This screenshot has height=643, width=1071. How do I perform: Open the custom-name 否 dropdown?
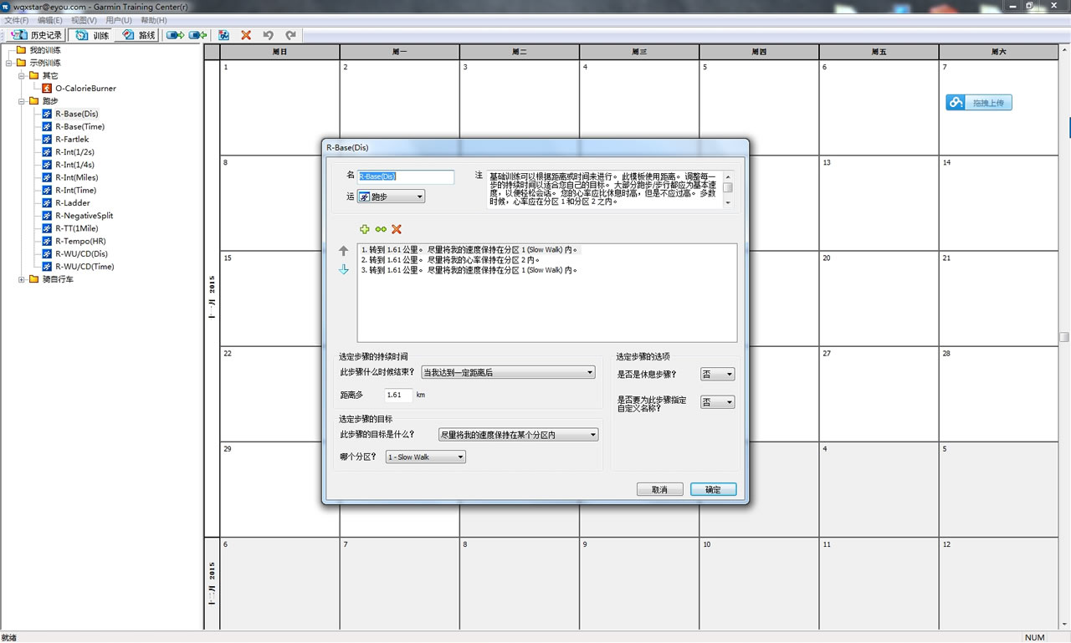point(718,402)
